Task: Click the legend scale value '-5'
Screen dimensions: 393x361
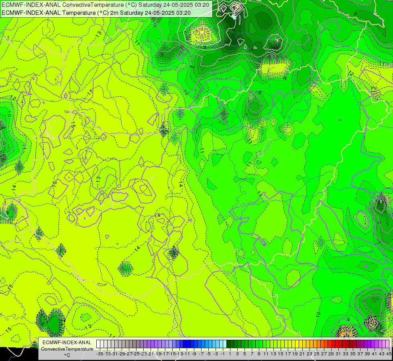Action: [208, 354]
